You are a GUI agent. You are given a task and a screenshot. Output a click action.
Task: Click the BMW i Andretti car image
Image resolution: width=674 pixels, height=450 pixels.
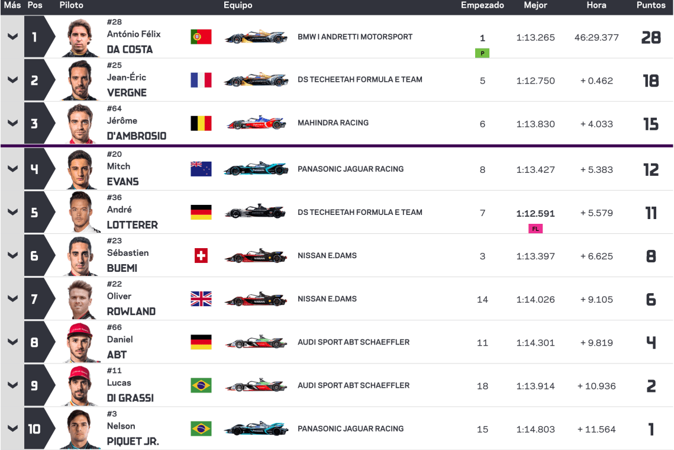tap(256, 37)
